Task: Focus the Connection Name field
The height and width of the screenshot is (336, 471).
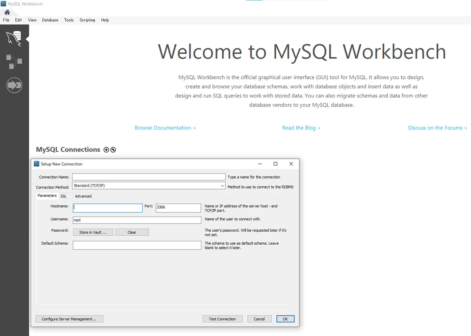Action: point(149,177)
